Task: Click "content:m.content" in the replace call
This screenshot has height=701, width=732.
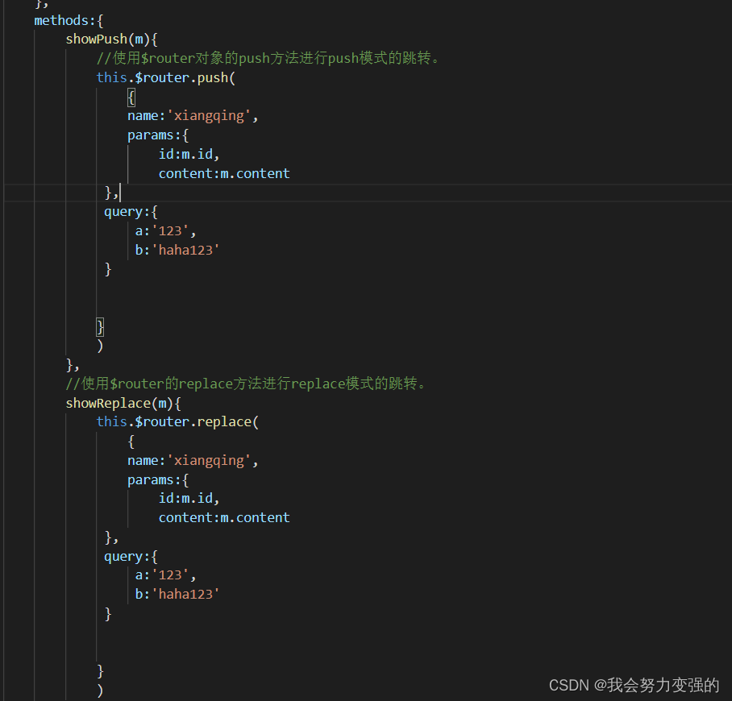Action: click(x=224, y=517)
